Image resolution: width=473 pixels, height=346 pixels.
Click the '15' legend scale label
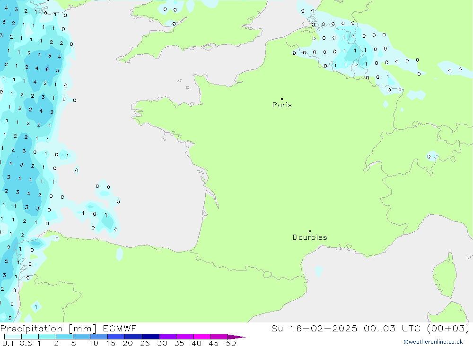[x=111, y=343]
